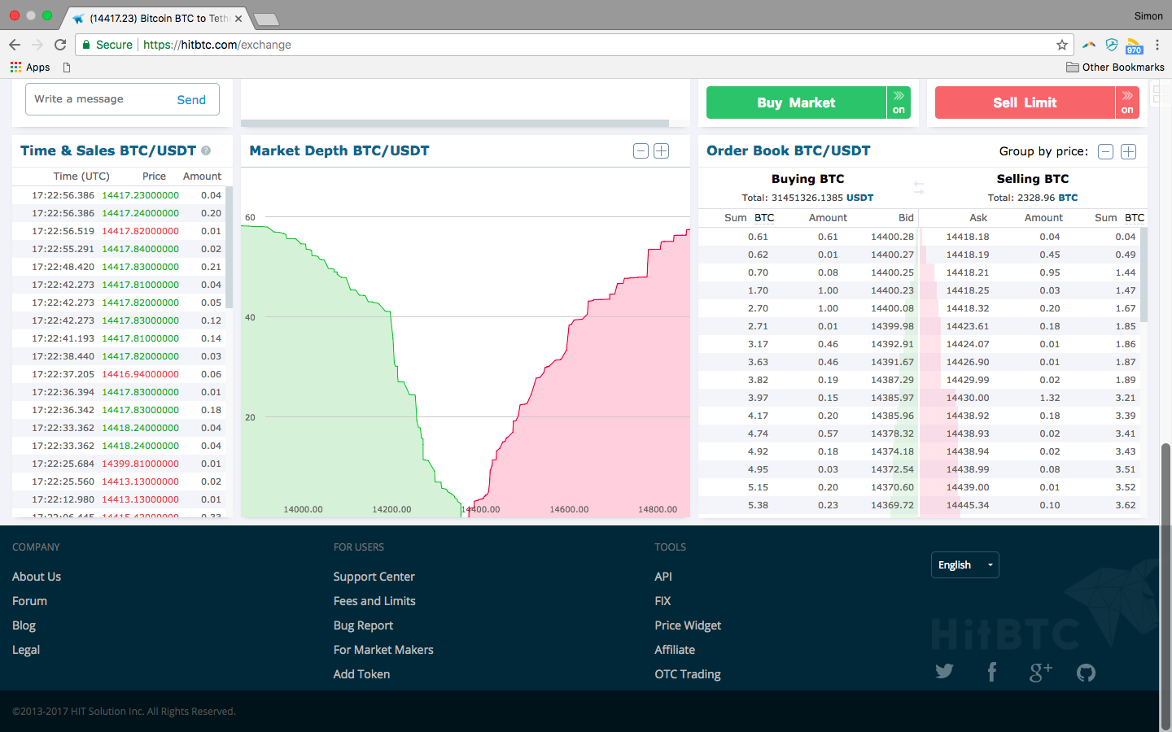Open the Apps grid in bookmarks bar
The width and height of the screenshot is (1172, 732).
point(30,68)
